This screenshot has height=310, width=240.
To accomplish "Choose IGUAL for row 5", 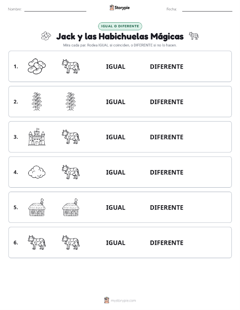I will [116, 207].
